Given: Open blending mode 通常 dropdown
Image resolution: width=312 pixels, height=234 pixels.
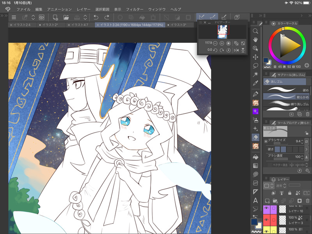Looking at the screenshot, I should tap(281, 186).
